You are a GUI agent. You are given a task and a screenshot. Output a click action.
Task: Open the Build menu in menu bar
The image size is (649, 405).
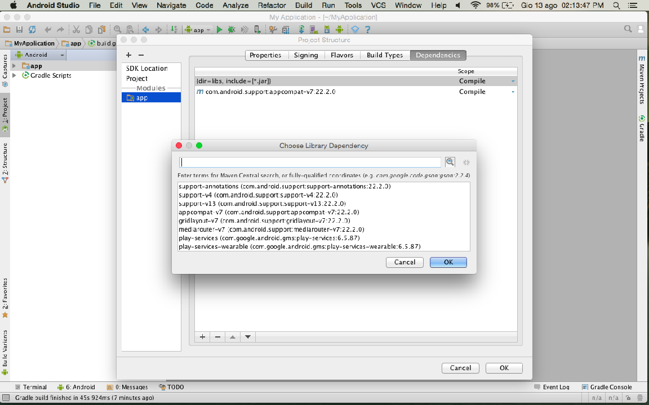304,6
